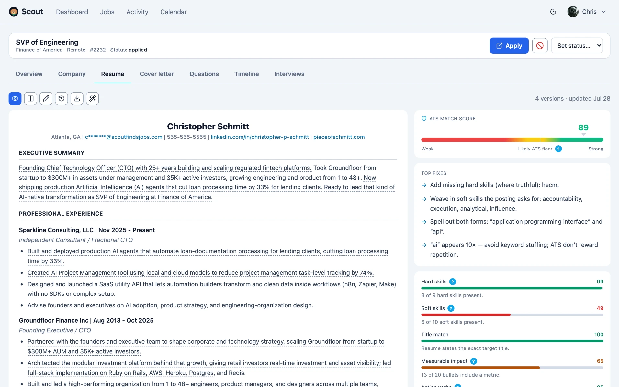Switch to the Cover letter tab
This screenshot has height=387, width=619.
(157, 74)
